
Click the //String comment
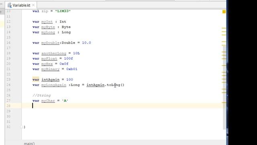(x=42, y=95)
